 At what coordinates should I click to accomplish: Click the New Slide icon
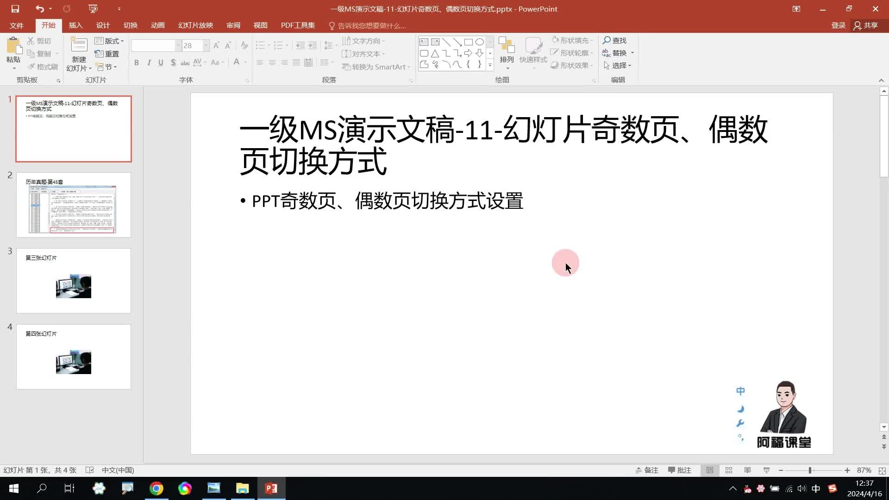[x=79, y=45]
